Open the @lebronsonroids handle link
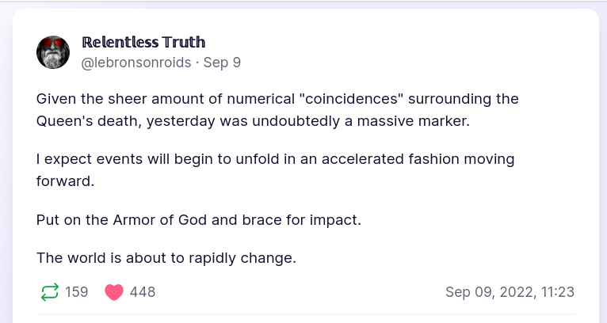 tap(136, 63)
